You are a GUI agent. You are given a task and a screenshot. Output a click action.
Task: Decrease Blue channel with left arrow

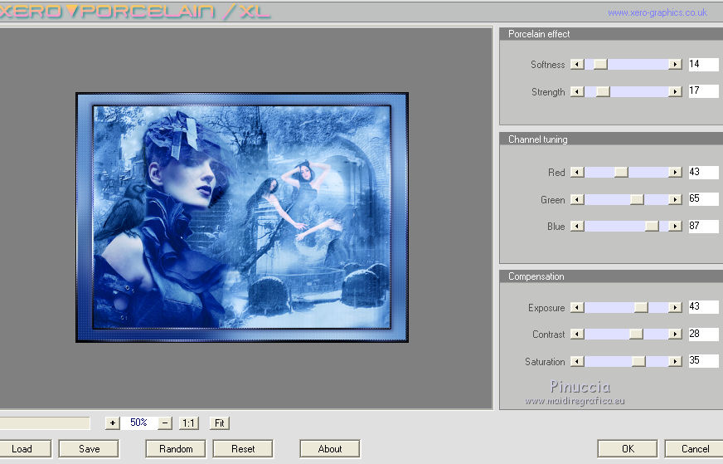(577, 227)
